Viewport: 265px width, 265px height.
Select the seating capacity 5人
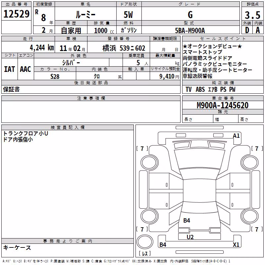pyautogui.click(x=142, y=63)
